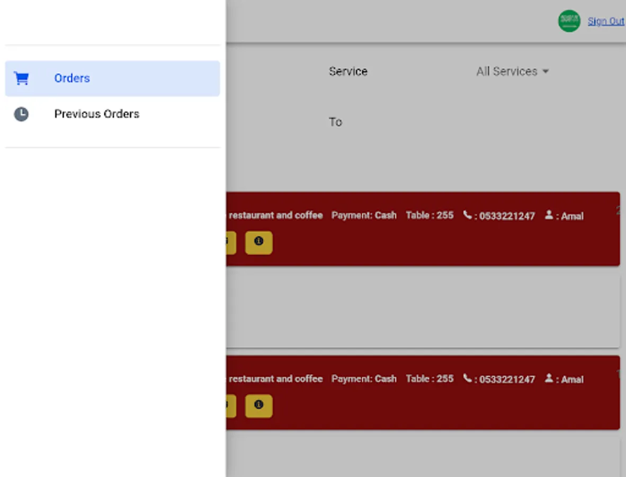This screenshot has width=626, height=477.
Task: Open the To date selector
Action: [336, 122]
